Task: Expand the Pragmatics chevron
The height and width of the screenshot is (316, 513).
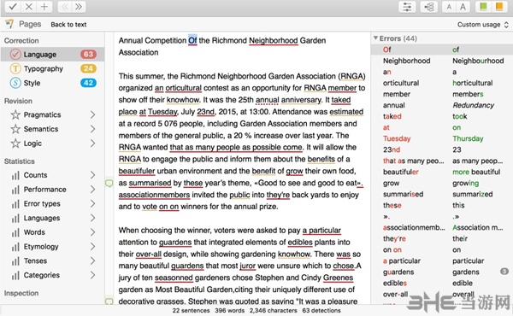Action: pyautogui.click(x=92, y=114)
